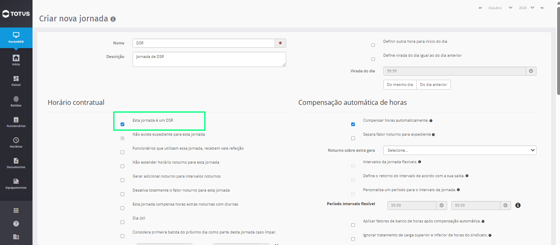Check Ignorar tratamento de carga superior
This screenshot has width=560, height=245.
point(353,239)
